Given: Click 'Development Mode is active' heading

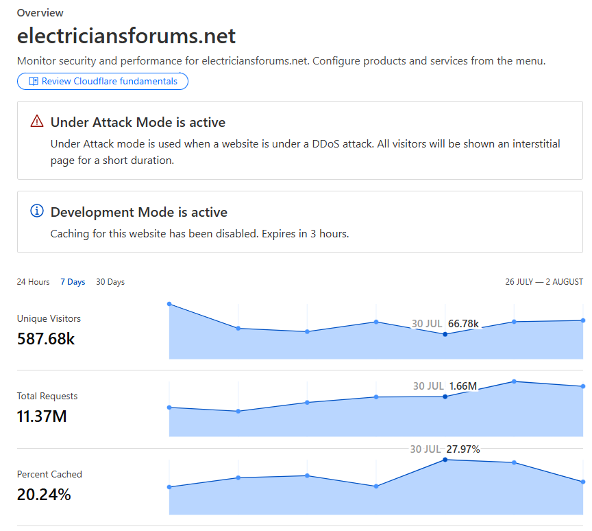Looking at the screenshot, I should pyautogui.click(x=139, y=213).
